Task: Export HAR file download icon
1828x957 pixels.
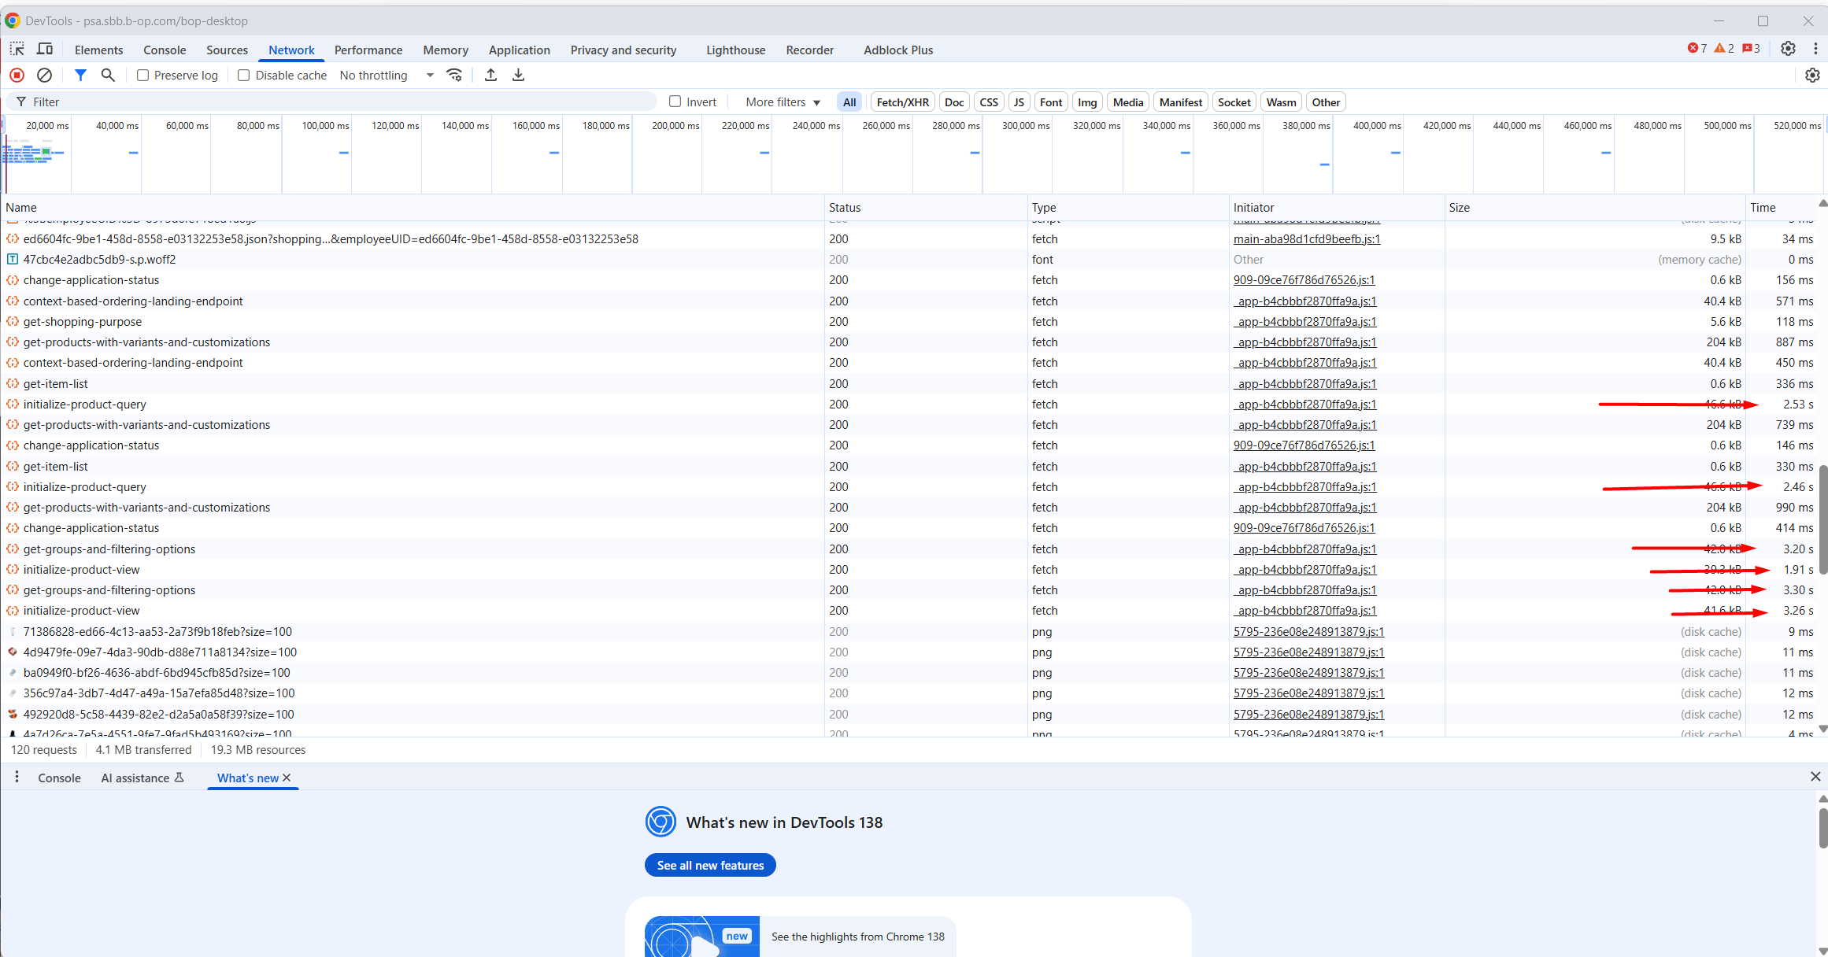Action: coord(518,75)
